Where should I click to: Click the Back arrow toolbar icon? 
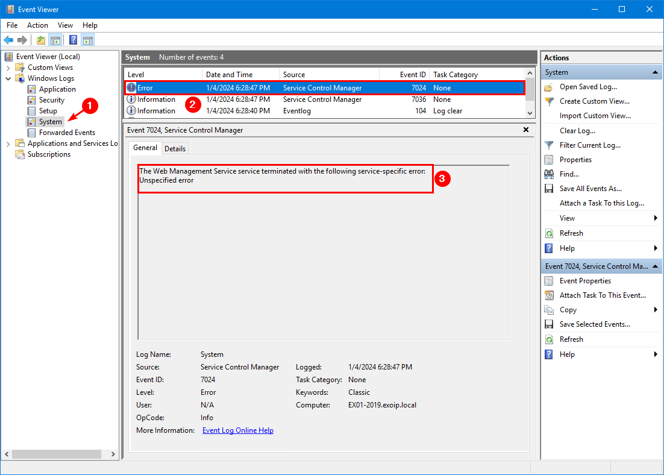coord(8,40)
